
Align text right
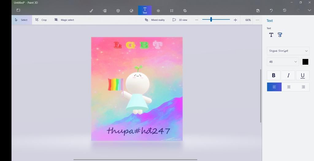click(x=303, y=87)
